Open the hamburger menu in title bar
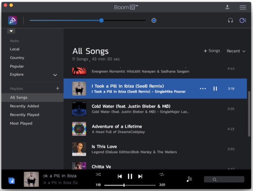 (243, 7)
